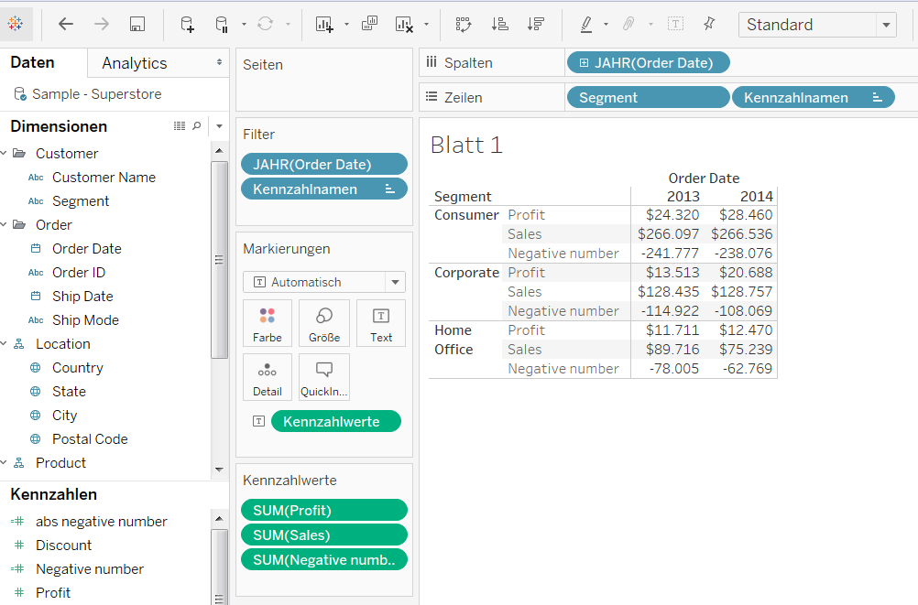Select the SUM(Profit) pill under Kennzahlwerte

[x=323, y=510]
